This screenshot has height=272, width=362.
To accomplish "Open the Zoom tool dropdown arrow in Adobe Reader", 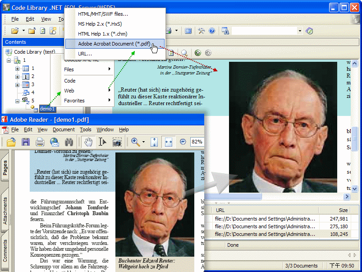I will point(143,142).
